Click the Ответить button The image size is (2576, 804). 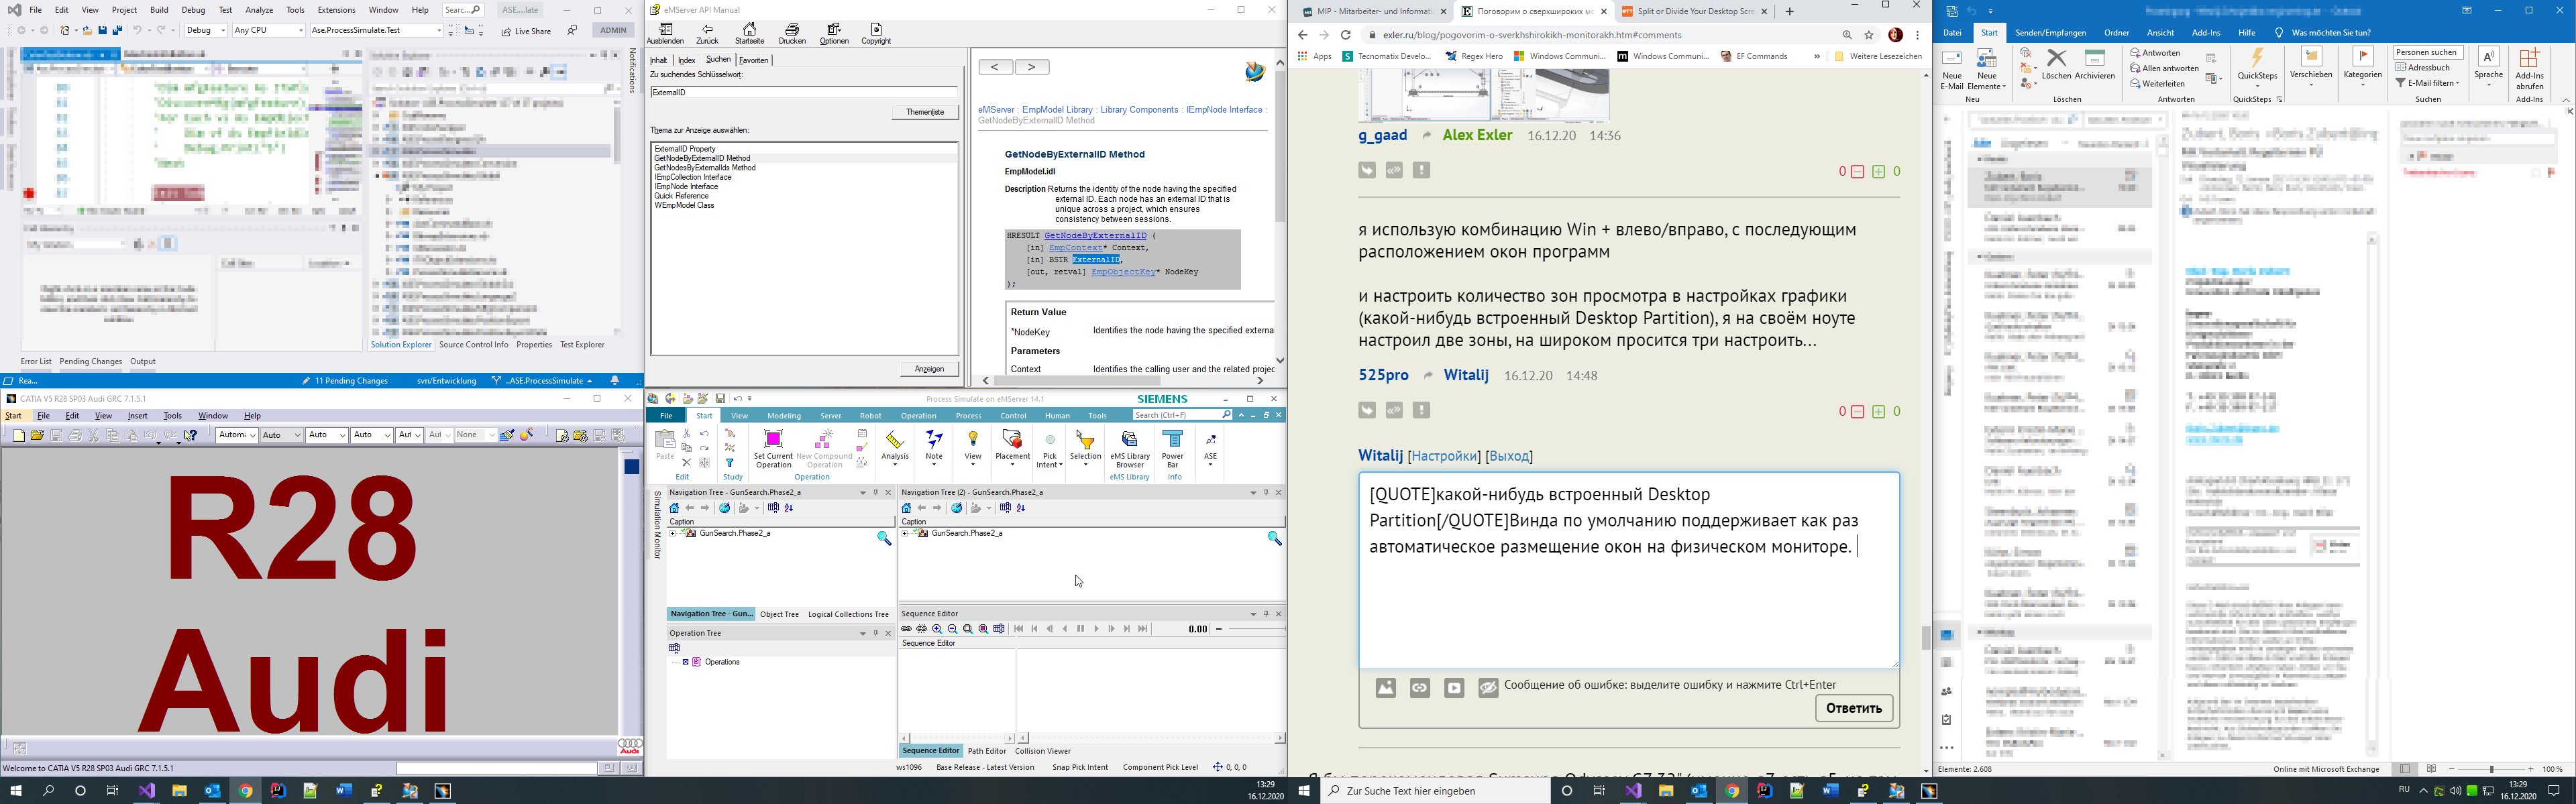[x=1853, y=708]
